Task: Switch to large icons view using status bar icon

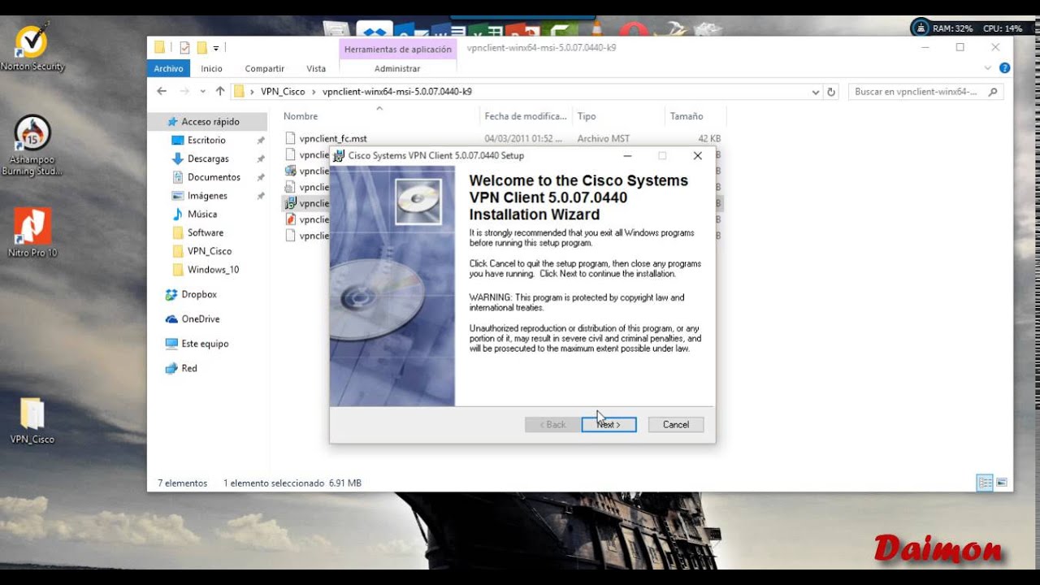Action: click(x=1002, y=483)
